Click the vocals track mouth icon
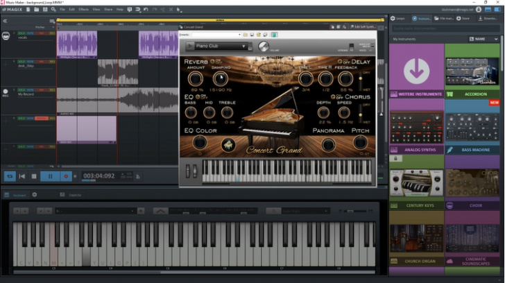 pos(6,36)
